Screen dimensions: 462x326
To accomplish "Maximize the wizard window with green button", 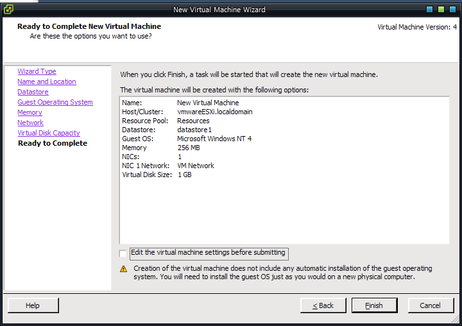I will (x=441, y=10).
